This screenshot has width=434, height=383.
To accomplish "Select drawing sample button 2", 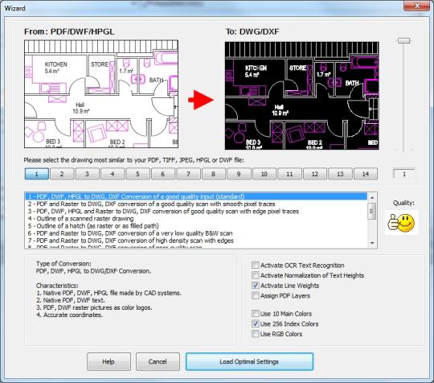I will [x=62, y=174].
